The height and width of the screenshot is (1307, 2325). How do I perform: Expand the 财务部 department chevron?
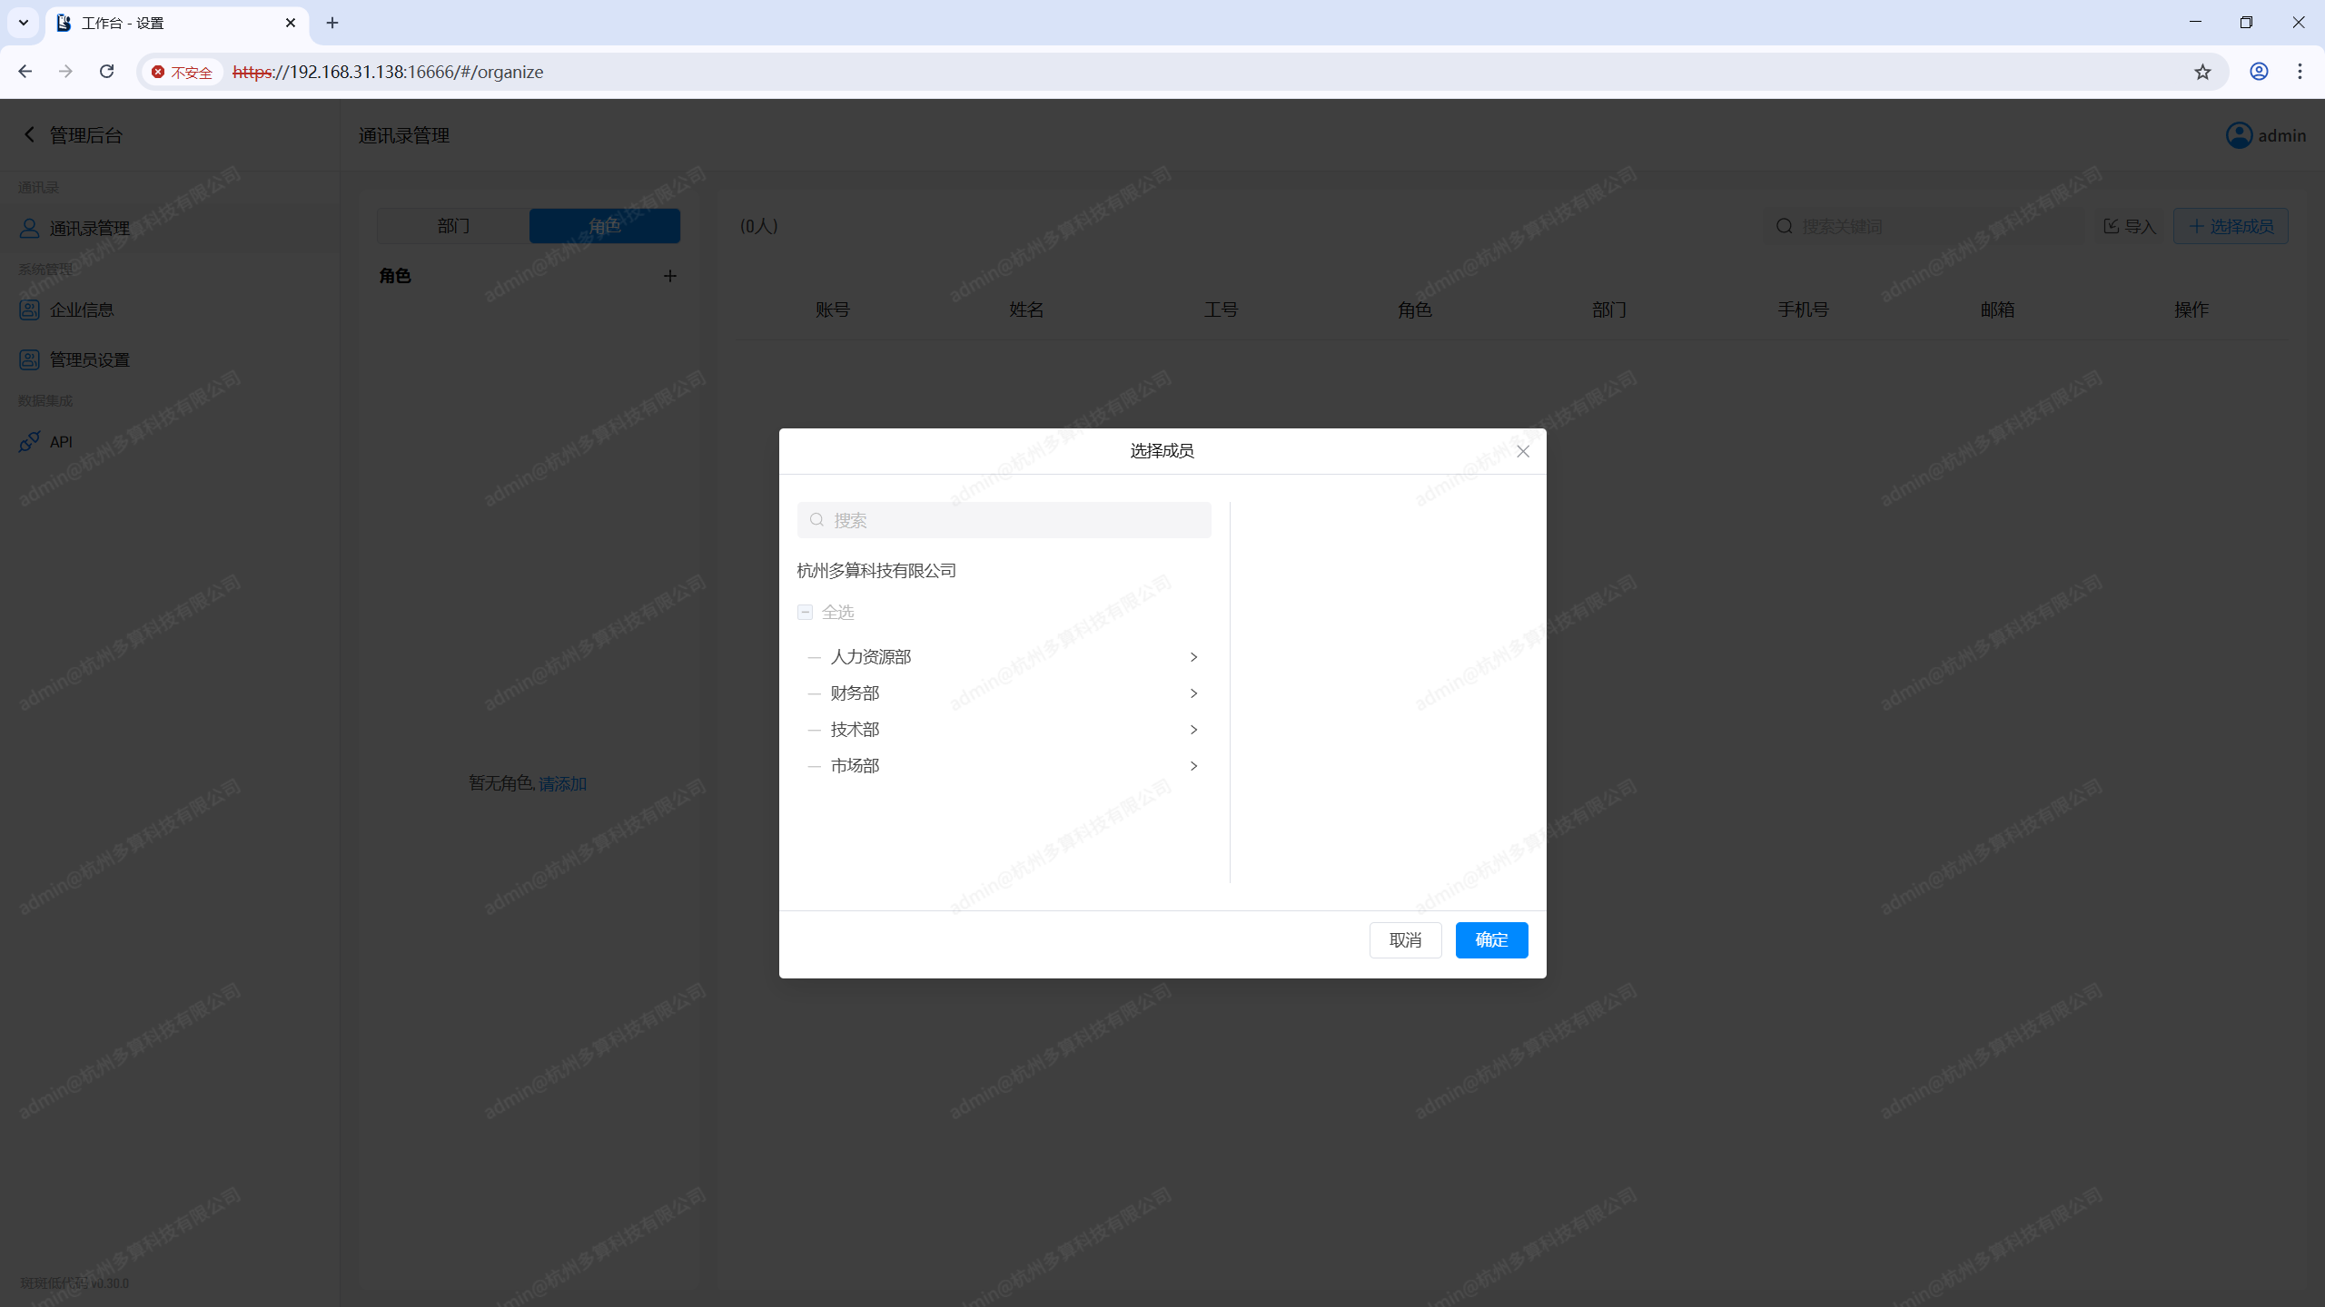(1193, 693)
